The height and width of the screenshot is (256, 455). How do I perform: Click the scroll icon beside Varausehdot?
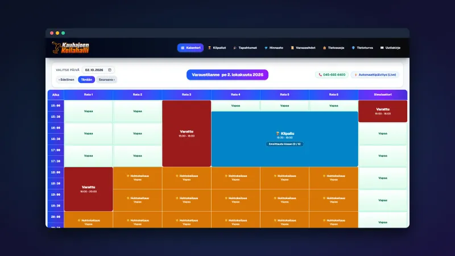coord(292,48)
